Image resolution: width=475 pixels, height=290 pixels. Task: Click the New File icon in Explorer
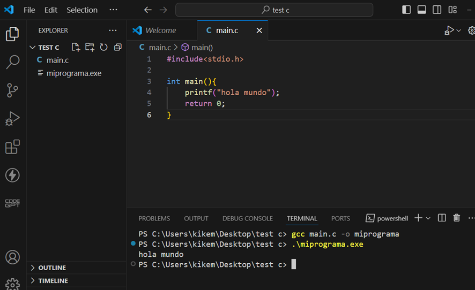coord(76,47)
